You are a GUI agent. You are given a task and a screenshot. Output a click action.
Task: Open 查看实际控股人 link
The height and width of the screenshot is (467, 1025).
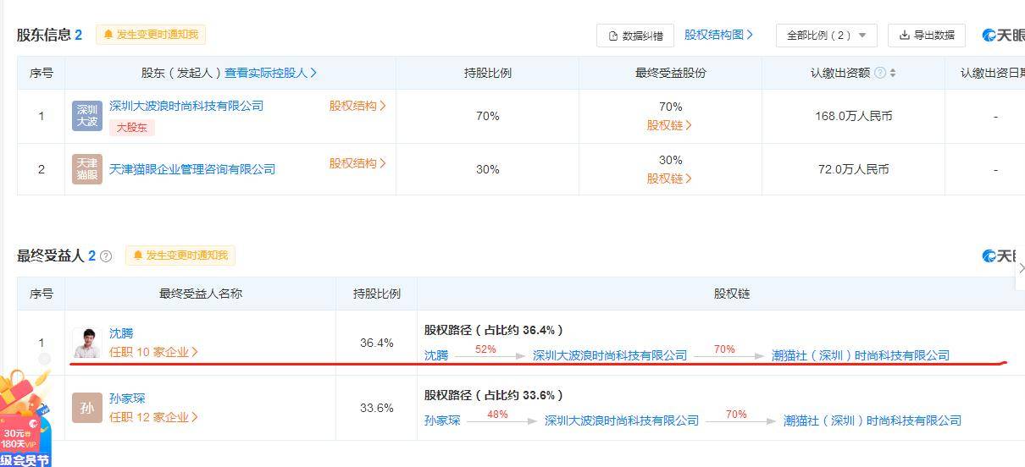pyautogui.click(x=271, y=73)
